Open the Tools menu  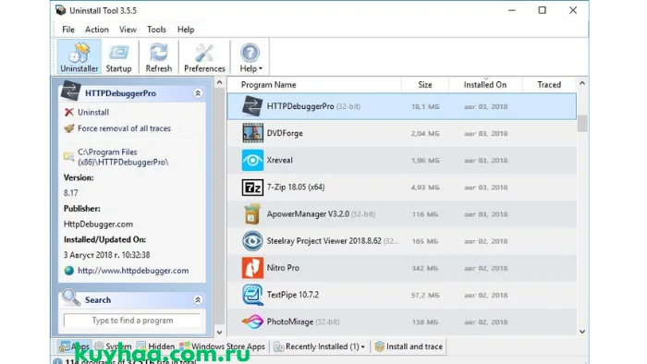click(x=156, y=30)
